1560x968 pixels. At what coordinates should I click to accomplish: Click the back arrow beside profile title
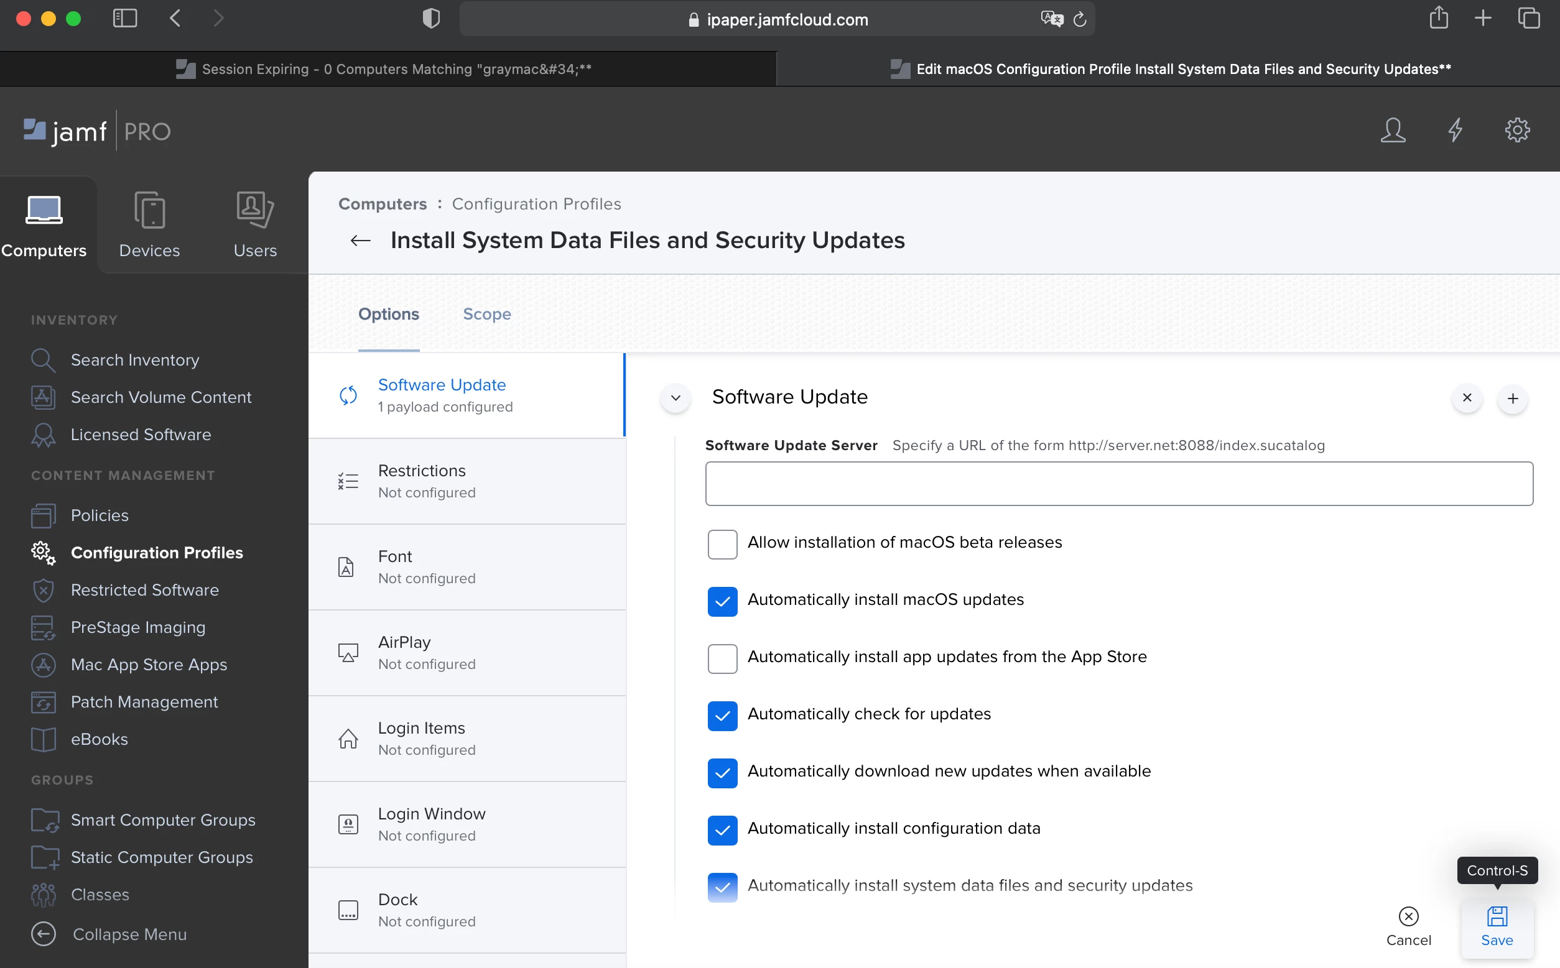coord(361,241)
